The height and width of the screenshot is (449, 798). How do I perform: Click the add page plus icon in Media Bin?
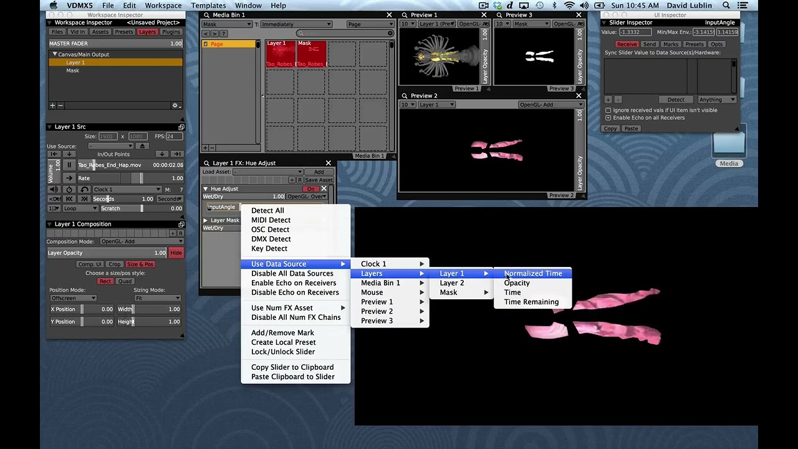click(x=205, y=148)
